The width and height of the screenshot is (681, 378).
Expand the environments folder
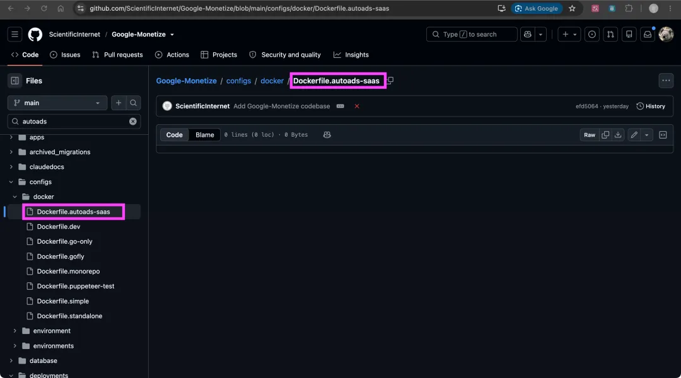click(x=15, y=346)
